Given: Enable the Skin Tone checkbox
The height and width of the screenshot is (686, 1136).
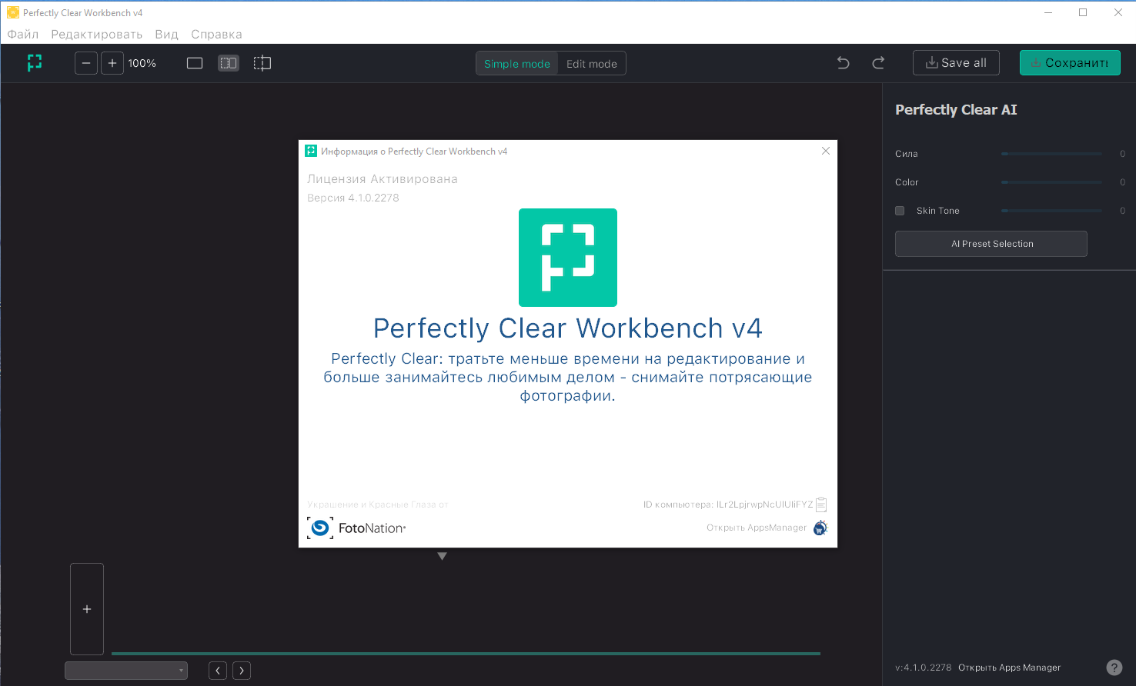Looking at the screenshot, I should (x=900, y=211).
